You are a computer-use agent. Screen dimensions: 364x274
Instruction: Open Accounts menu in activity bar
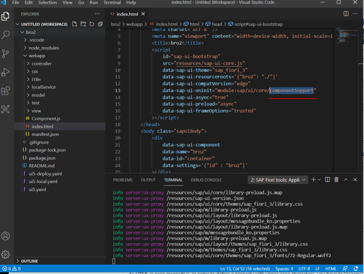point(5,236)
